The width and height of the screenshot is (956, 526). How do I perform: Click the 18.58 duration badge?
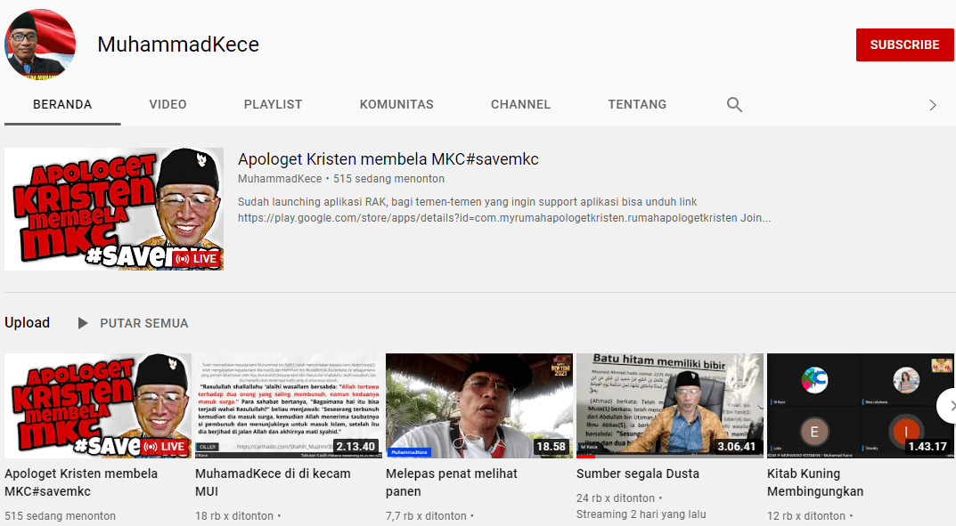point(552,446)
